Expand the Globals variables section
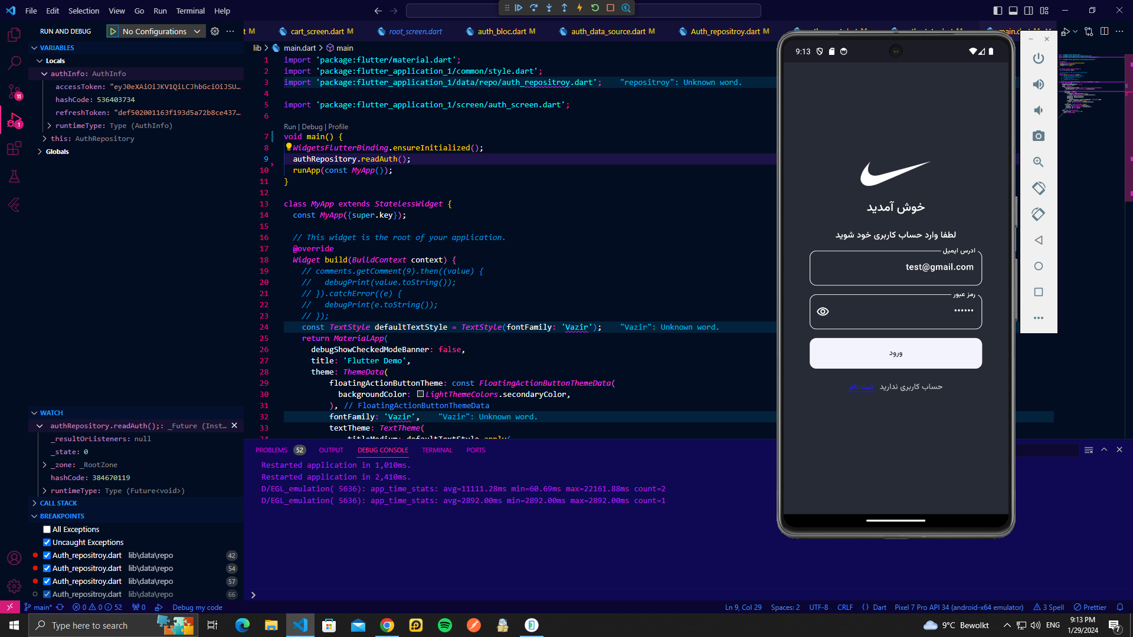The width and height of the screenshot is (1133, 637). [x=41, y=151]
